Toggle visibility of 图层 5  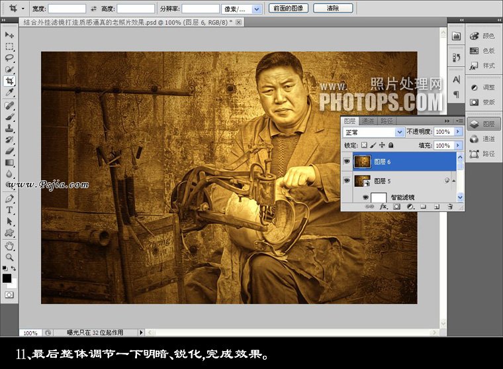point(347,181)
